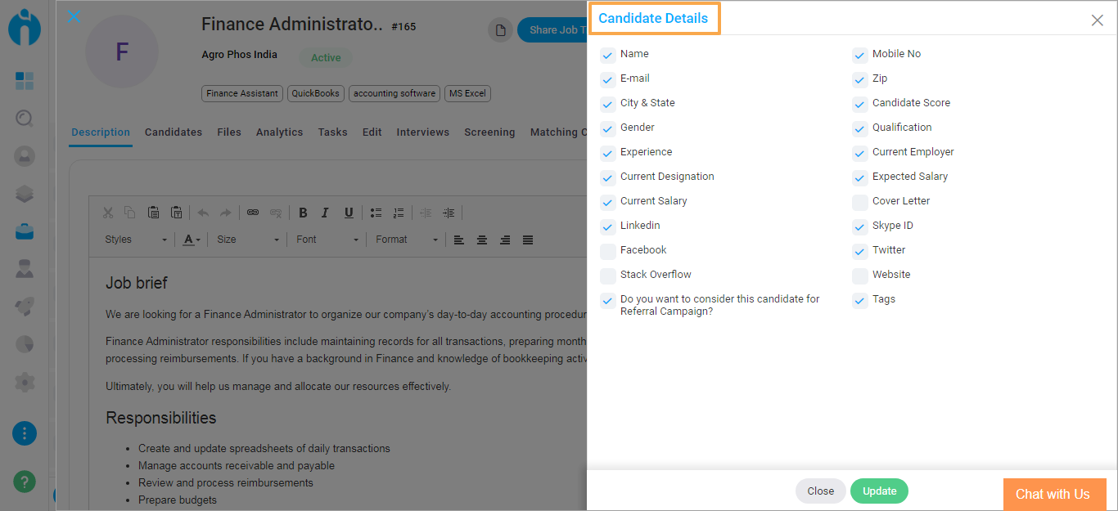
Task: Uncheck the Mobile No checkbox
Action: tap(860, 55)
